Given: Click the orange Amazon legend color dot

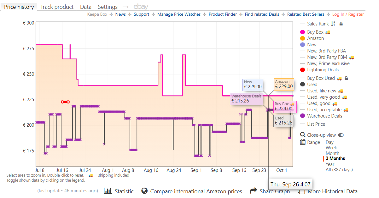Looking at the screenshot, I should click(303, 38).
